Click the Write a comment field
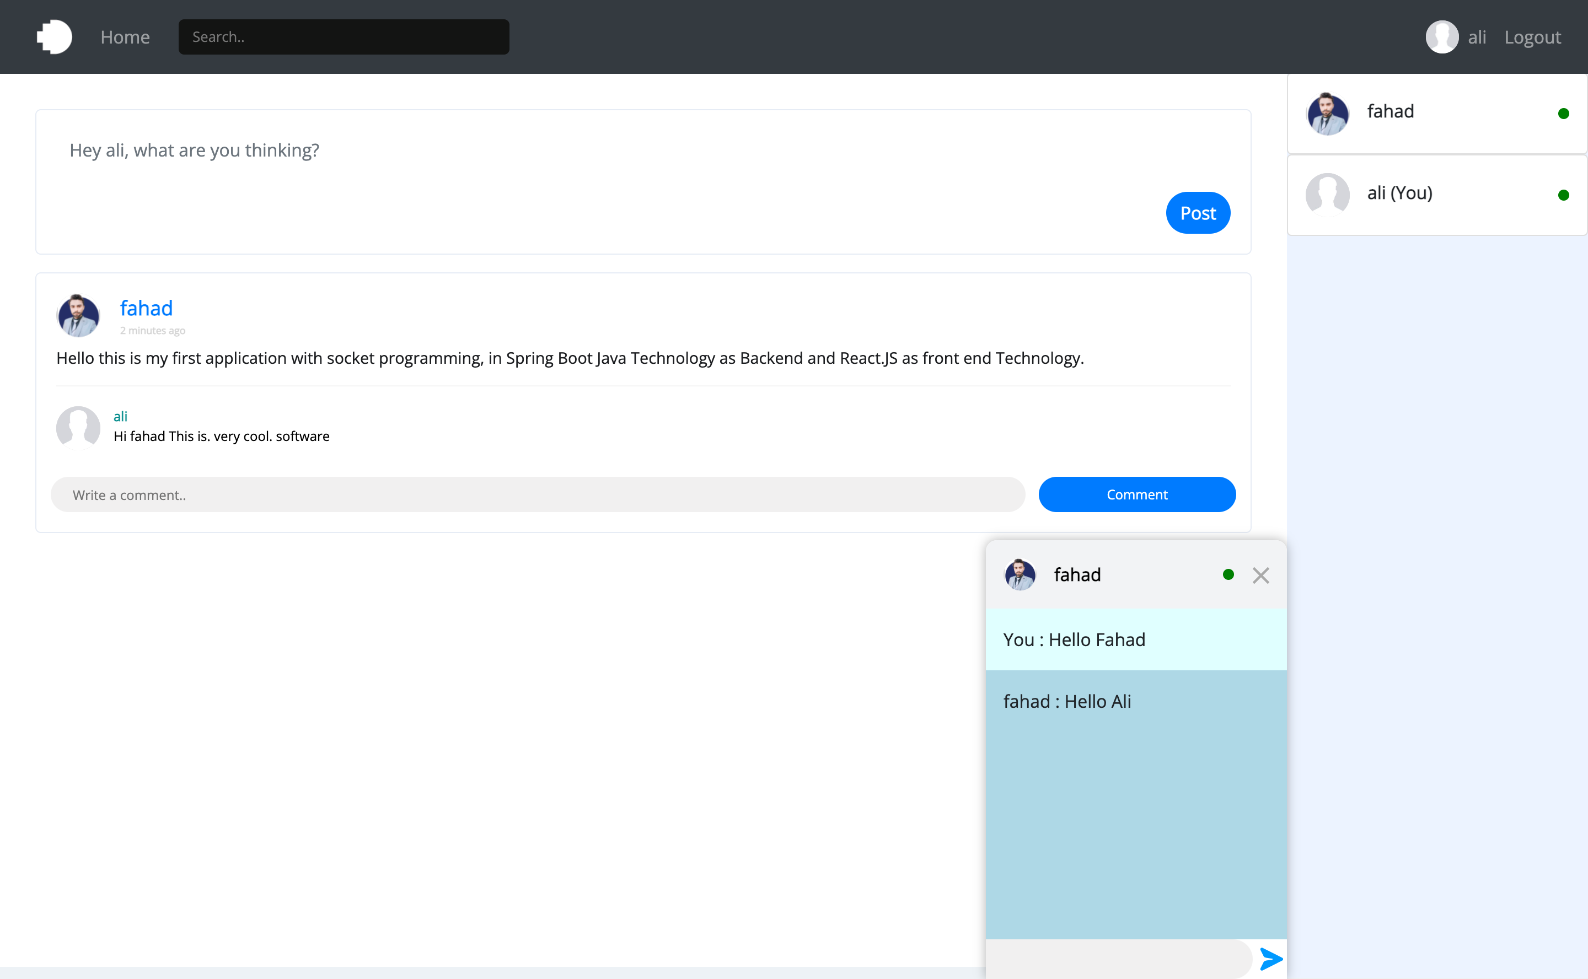This screenshot has height=979, width=1588. [538, 494]
